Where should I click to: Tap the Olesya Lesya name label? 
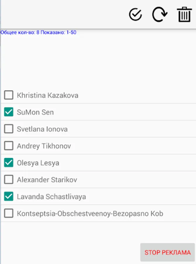tap(38, 163)
